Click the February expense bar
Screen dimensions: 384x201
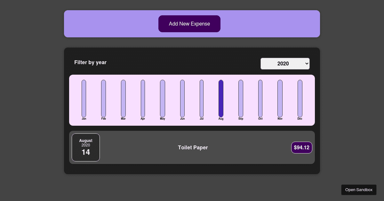point(103,98)
